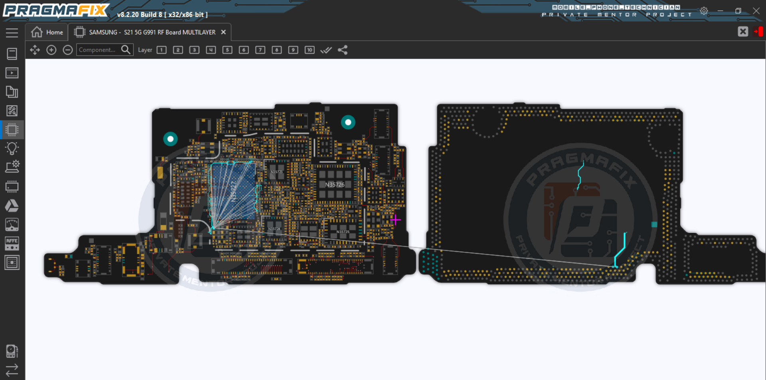This screenshot has width=766, height=380.
Task: Click the swap arrows icon at sidebar bottom
Action: click(x=12, y=370)
